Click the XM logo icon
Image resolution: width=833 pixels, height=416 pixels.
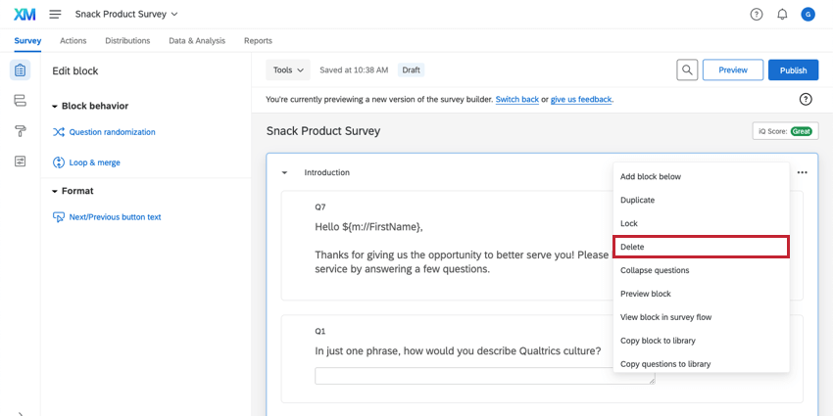[24, 14]
